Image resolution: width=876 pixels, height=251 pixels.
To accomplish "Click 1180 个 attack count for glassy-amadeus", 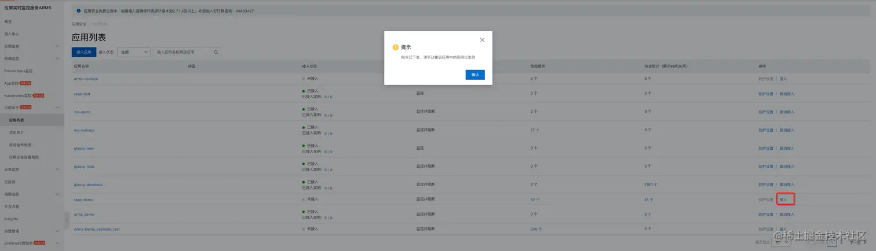I will 651,184.
